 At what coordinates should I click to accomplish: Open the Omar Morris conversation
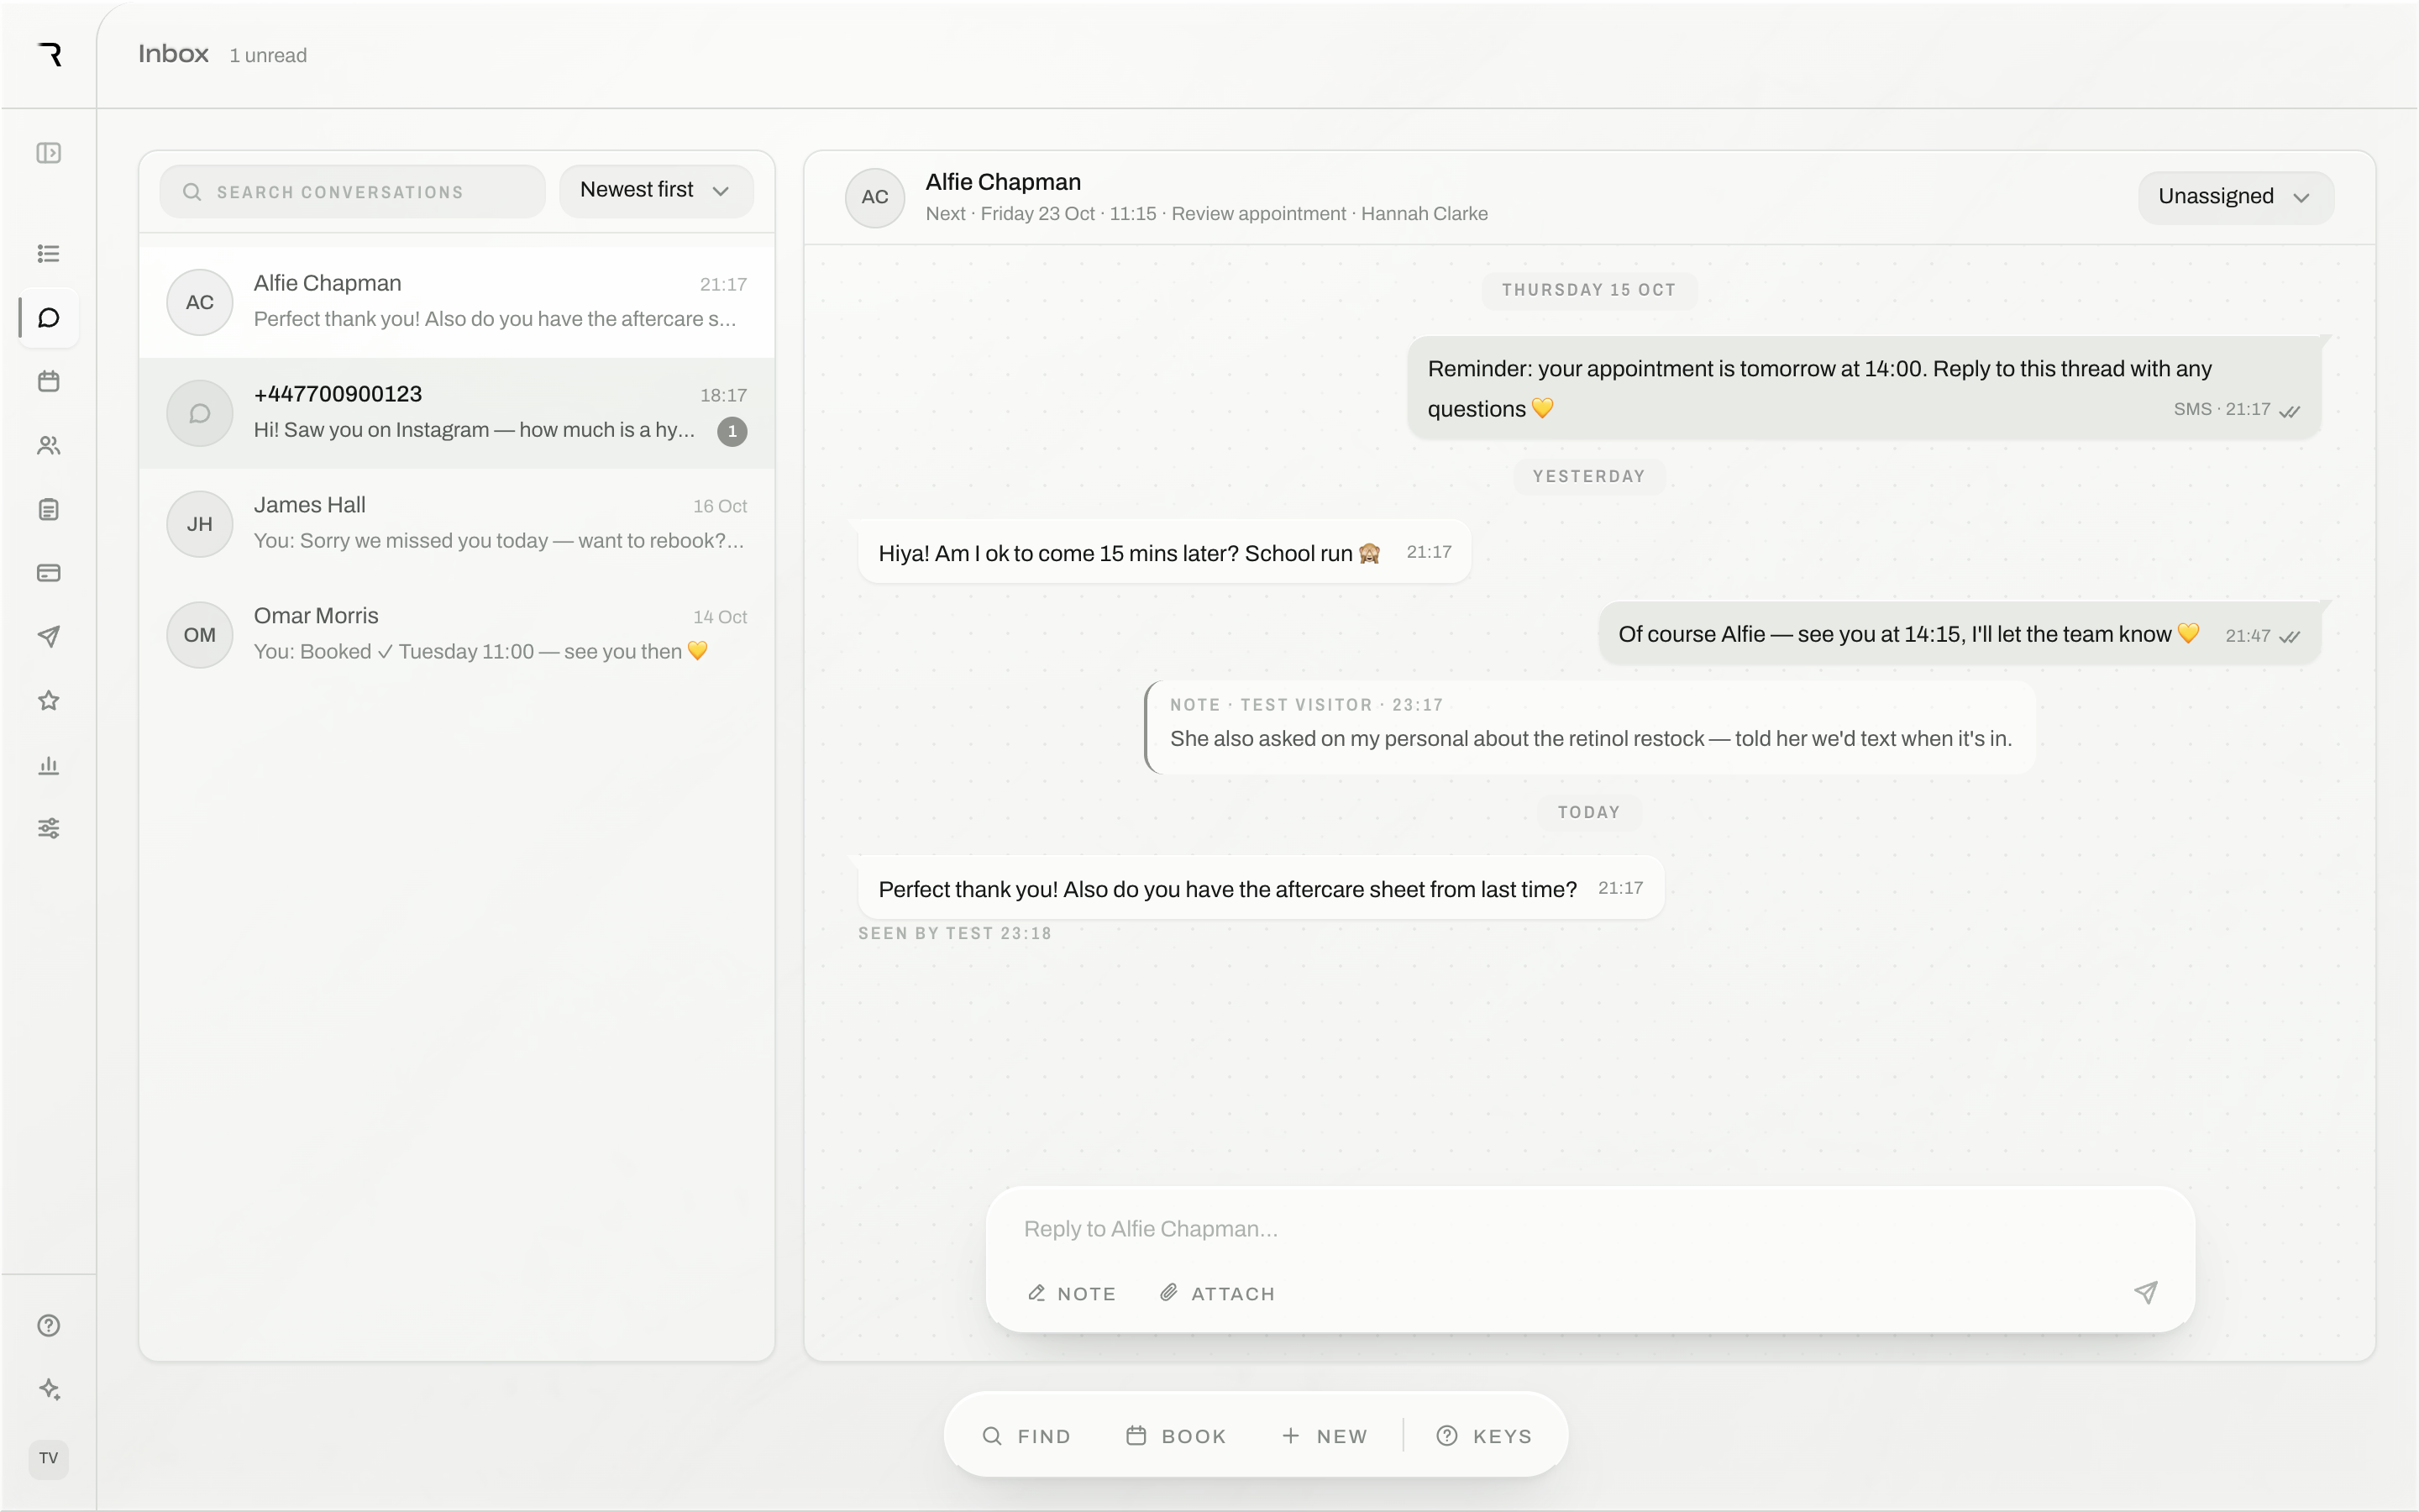[x=457, y=634]
